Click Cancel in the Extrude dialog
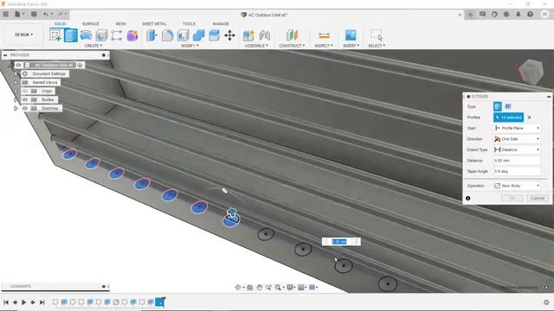The height and width of the screenshot is (311, 554). tap(537, 198)
